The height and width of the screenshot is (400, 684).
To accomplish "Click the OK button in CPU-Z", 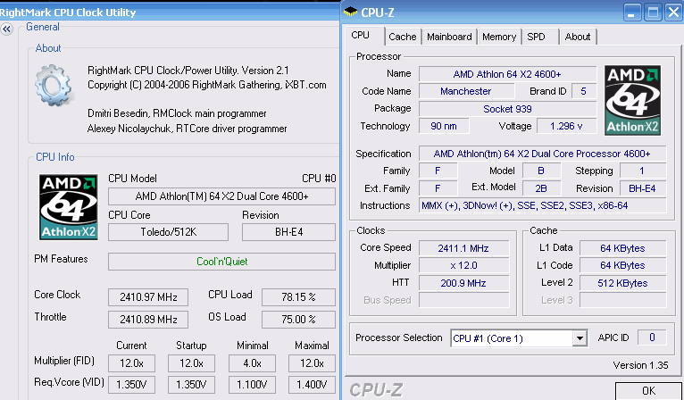I will pyautogui.click(x=648, y=391).
